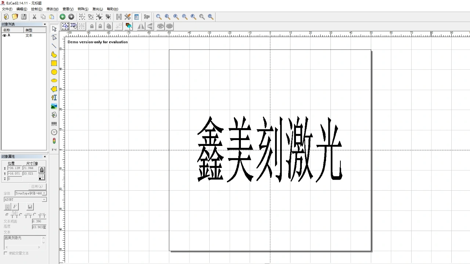Screen dimensions: 470x264
Task: Select the rectangle drawing tool
Action: 54,63
